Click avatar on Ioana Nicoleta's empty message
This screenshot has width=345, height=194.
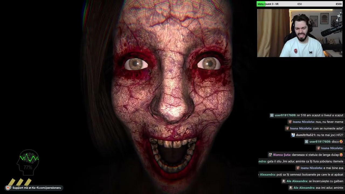tap(318, 148)
